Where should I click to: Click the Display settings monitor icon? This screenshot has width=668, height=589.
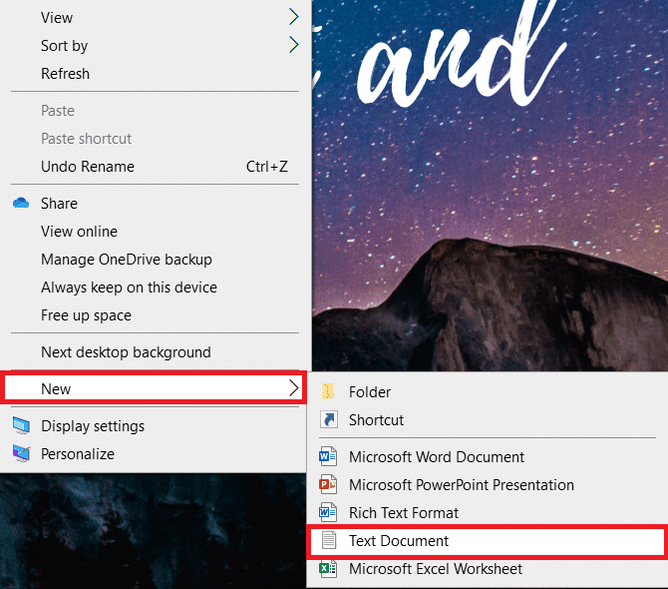pyautogui.click(x=21, y=426)
